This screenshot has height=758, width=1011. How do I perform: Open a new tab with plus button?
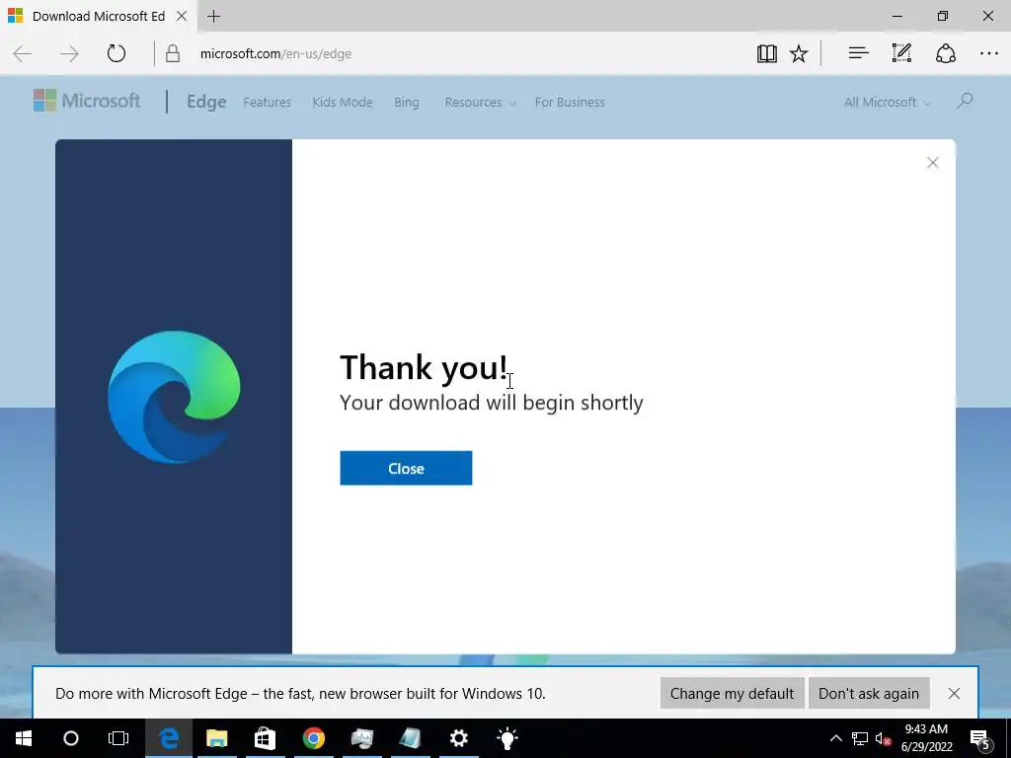click(x=214, y=16)
